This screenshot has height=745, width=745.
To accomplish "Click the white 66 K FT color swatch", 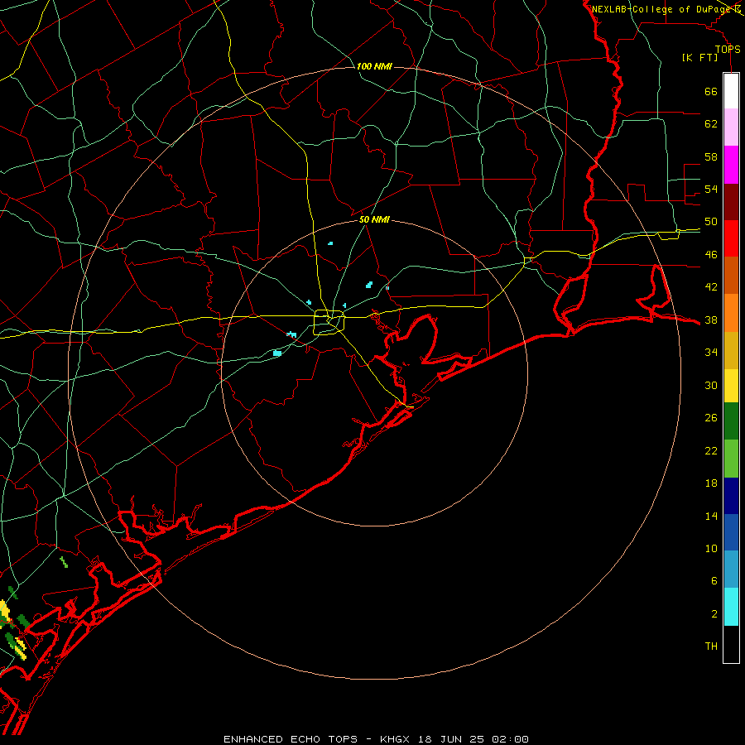I will pos(731,91).
